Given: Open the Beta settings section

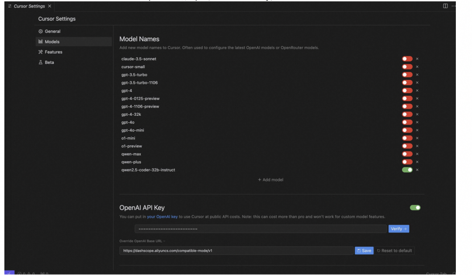Looking at the screenshot, I should coord(49,63).
